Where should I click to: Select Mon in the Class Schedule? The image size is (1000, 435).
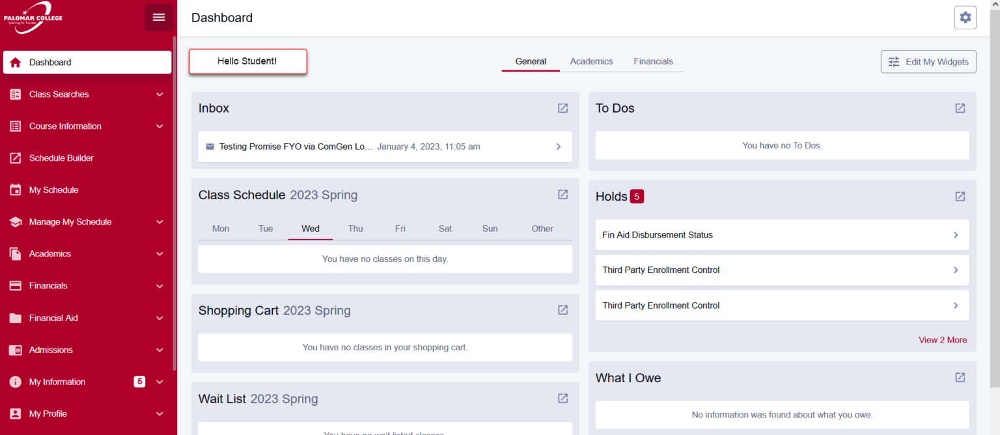pyautogui.click(x=221, y=229)
